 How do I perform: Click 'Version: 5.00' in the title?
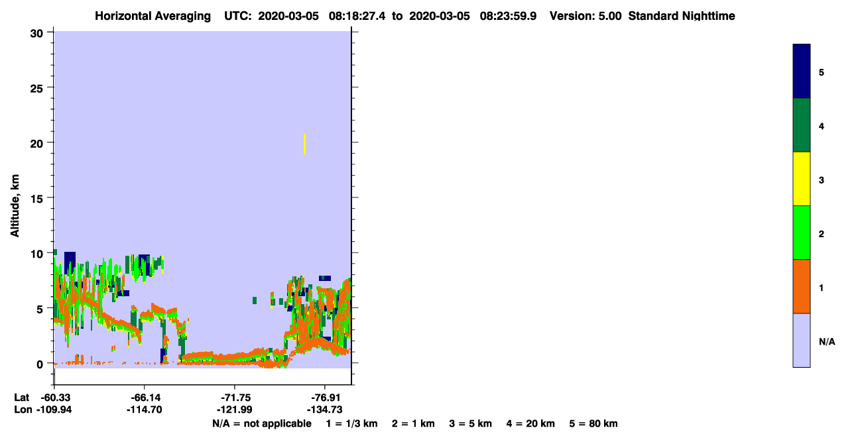585,16
